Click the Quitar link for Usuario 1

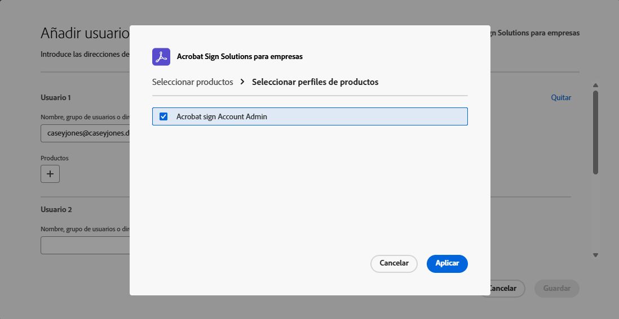click(561, 97)
